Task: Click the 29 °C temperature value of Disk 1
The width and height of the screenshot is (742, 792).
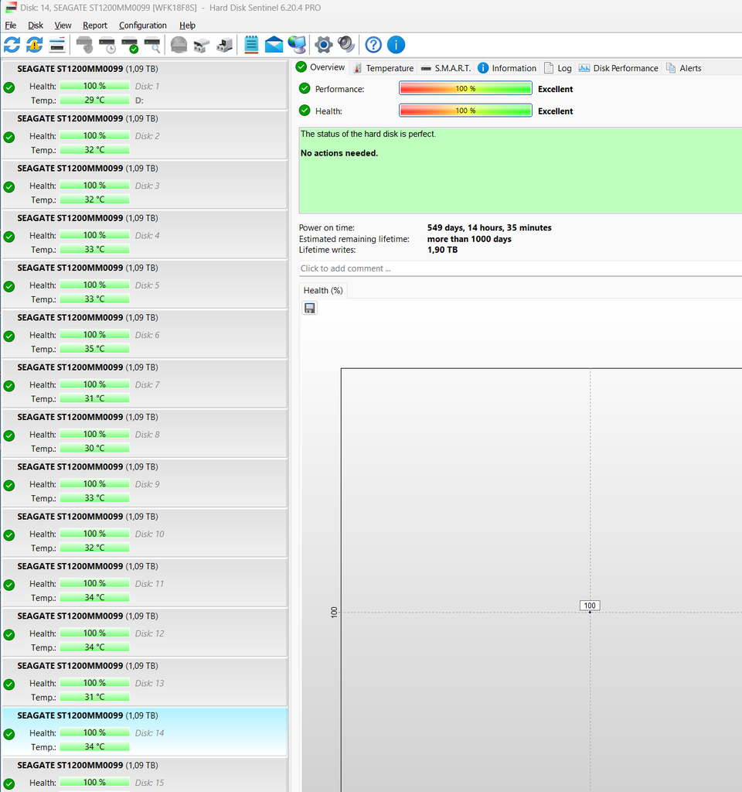Action: click(x=94, y=100)
